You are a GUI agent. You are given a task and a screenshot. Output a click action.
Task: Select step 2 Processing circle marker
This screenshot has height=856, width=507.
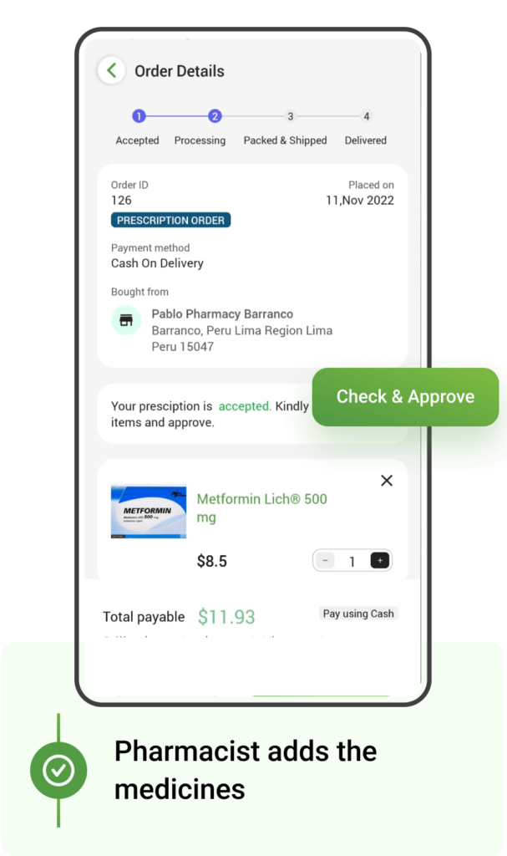coord(215,116)
